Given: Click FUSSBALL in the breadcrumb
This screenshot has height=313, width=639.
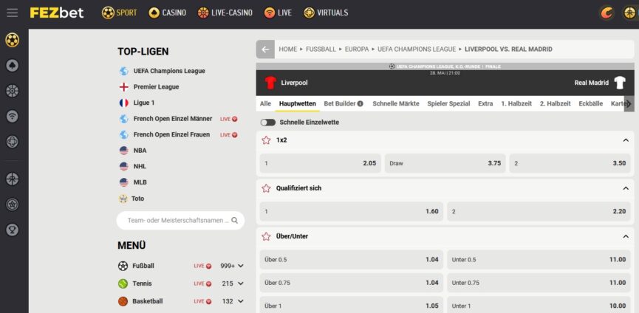Looking at the screenshot, I should click(x=321, y=49).
